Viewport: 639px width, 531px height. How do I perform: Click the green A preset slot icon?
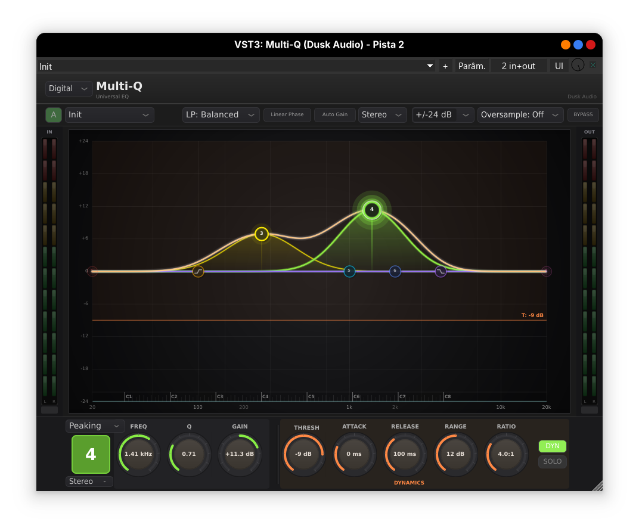coord(54,115)
